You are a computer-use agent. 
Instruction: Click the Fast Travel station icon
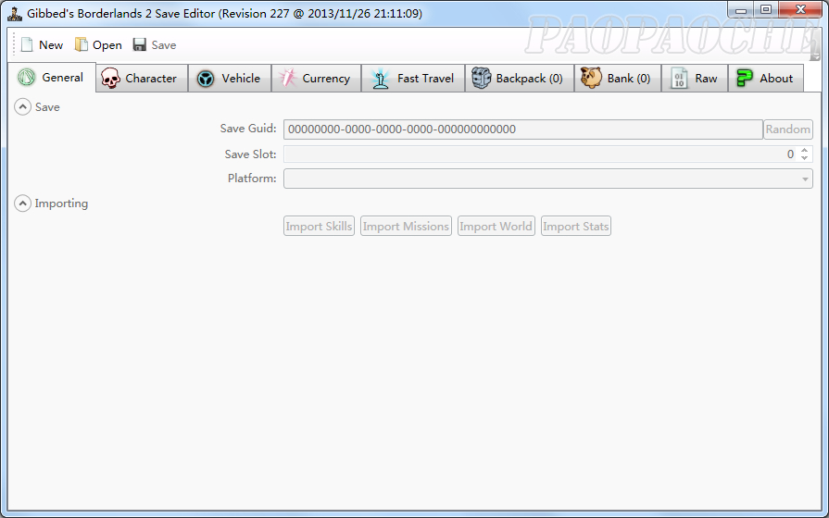380,78
